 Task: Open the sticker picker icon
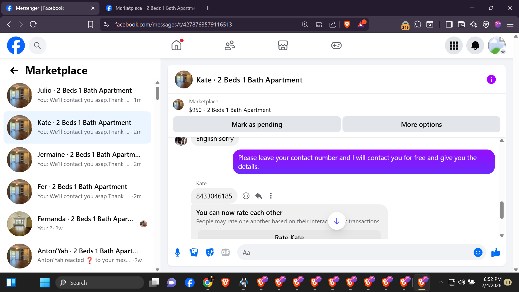209,253
